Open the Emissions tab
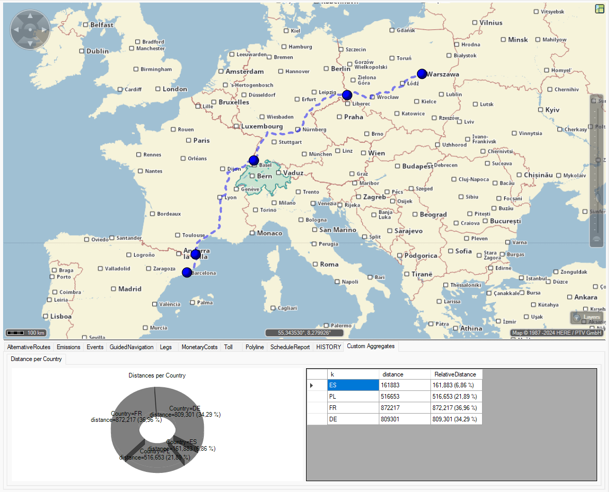This screenshot has width=609, height=492. coord(69,347)
